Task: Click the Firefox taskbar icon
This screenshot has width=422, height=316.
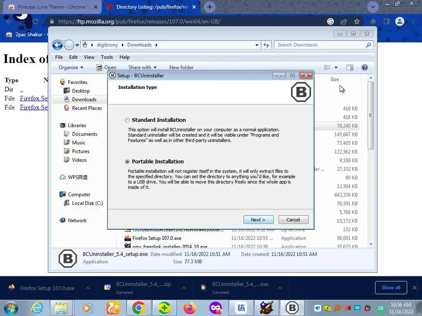Action: [x=190, y=308]
